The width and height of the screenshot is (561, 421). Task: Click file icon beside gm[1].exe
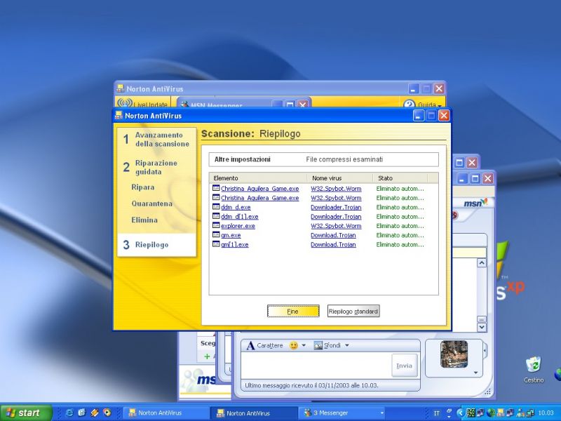216,244
